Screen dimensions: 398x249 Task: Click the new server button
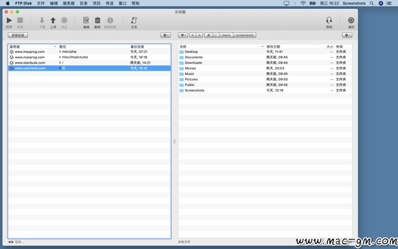(18, 35)
